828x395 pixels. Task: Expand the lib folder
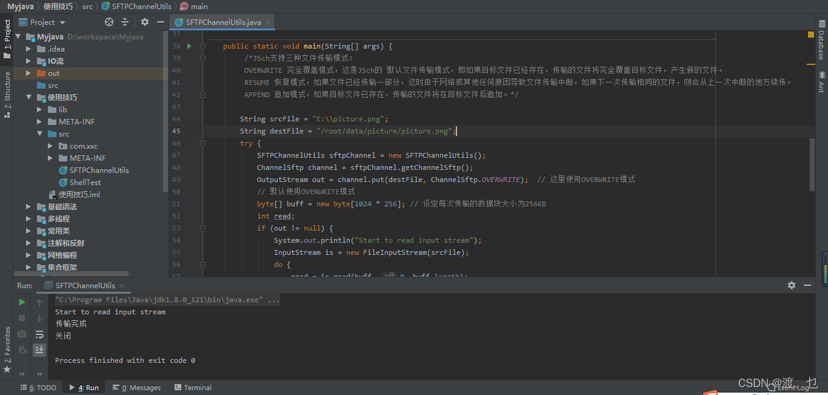(x=40, y=110)
